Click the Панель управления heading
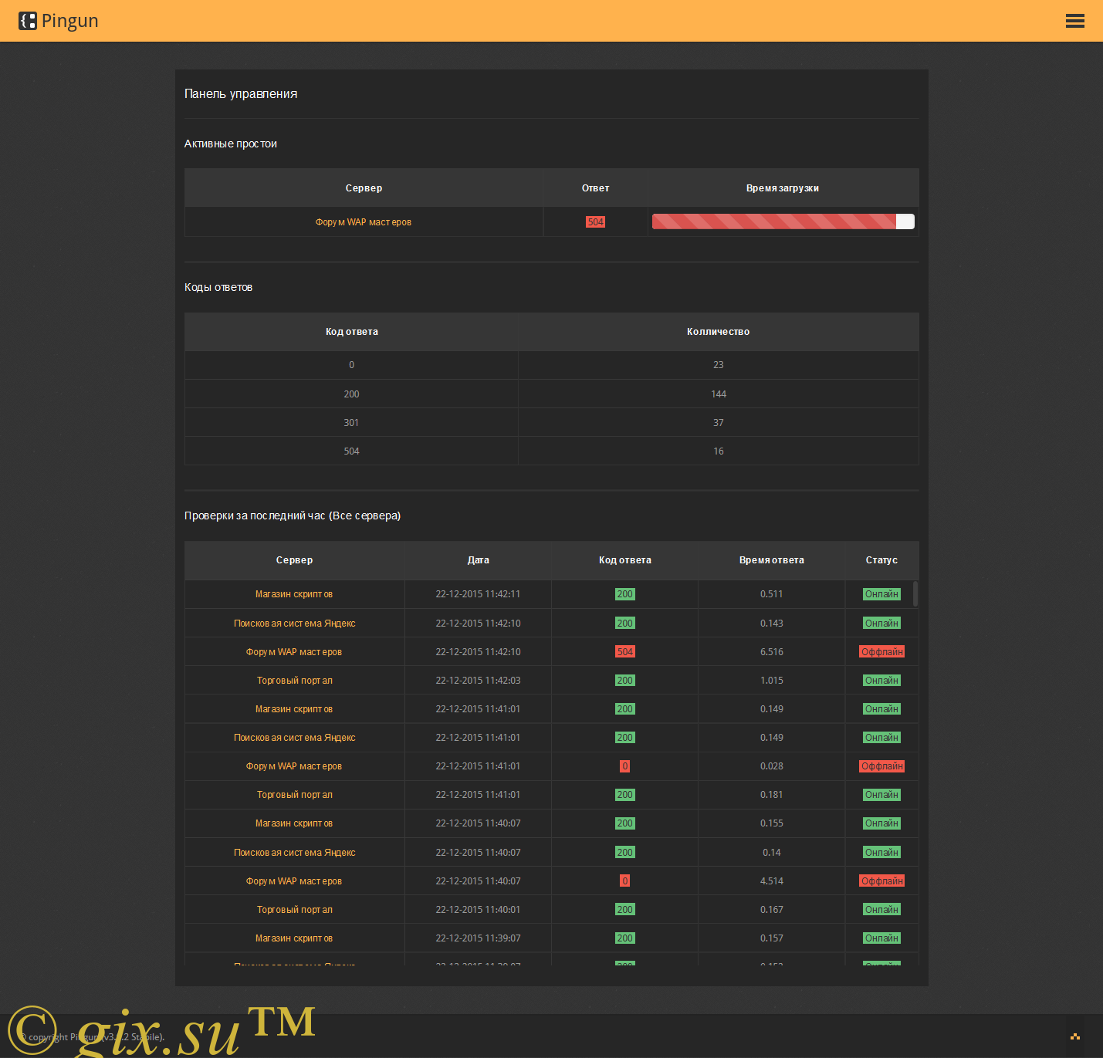The width and height of the screenshot is (1103, 1058). 241,94
